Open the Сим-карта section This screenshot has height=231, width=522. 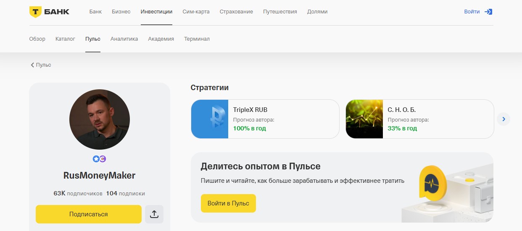(x=196, y=12)
